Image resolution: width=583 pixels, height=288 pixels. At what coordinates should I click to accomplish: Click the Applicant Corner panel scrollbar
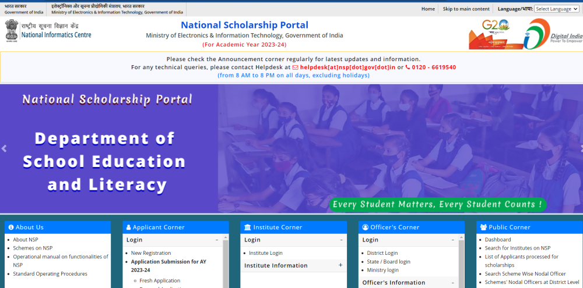tap(226, 262)
